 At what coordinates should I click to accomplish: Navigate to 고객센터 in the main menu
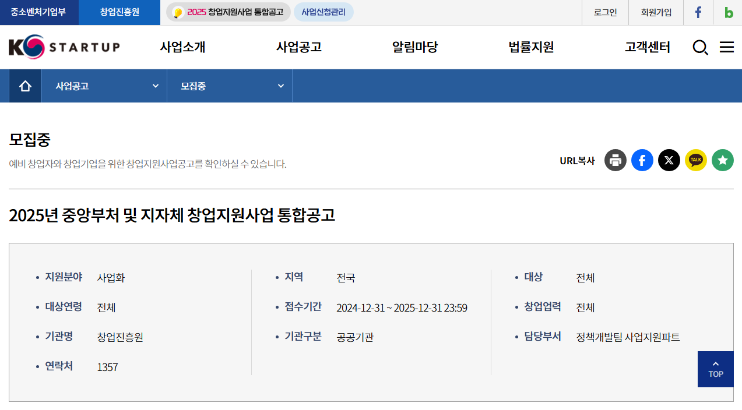(649, 48)
